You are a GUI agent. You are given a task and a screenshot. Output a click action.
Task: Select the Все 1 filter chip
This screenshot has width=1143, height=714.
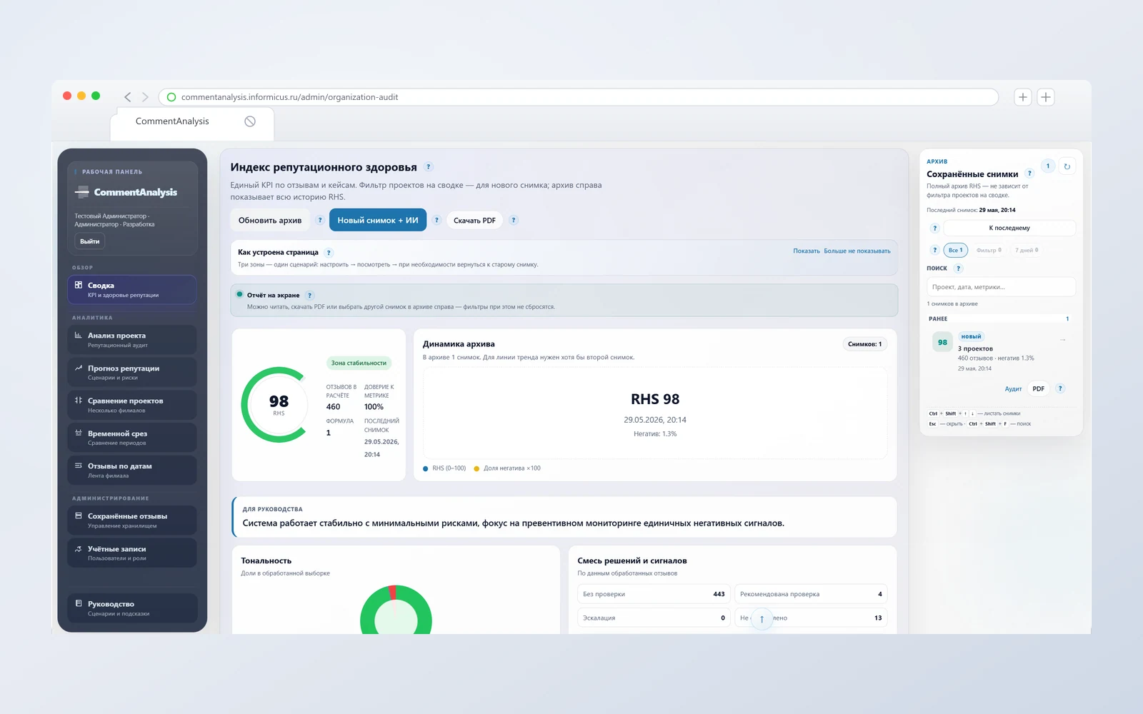955,250
